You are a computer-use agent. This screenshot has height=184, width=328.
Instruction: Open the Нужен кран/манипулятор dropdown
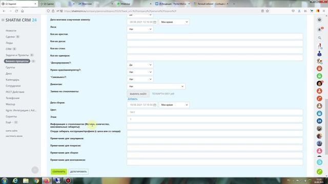click(x=140, y=72)
